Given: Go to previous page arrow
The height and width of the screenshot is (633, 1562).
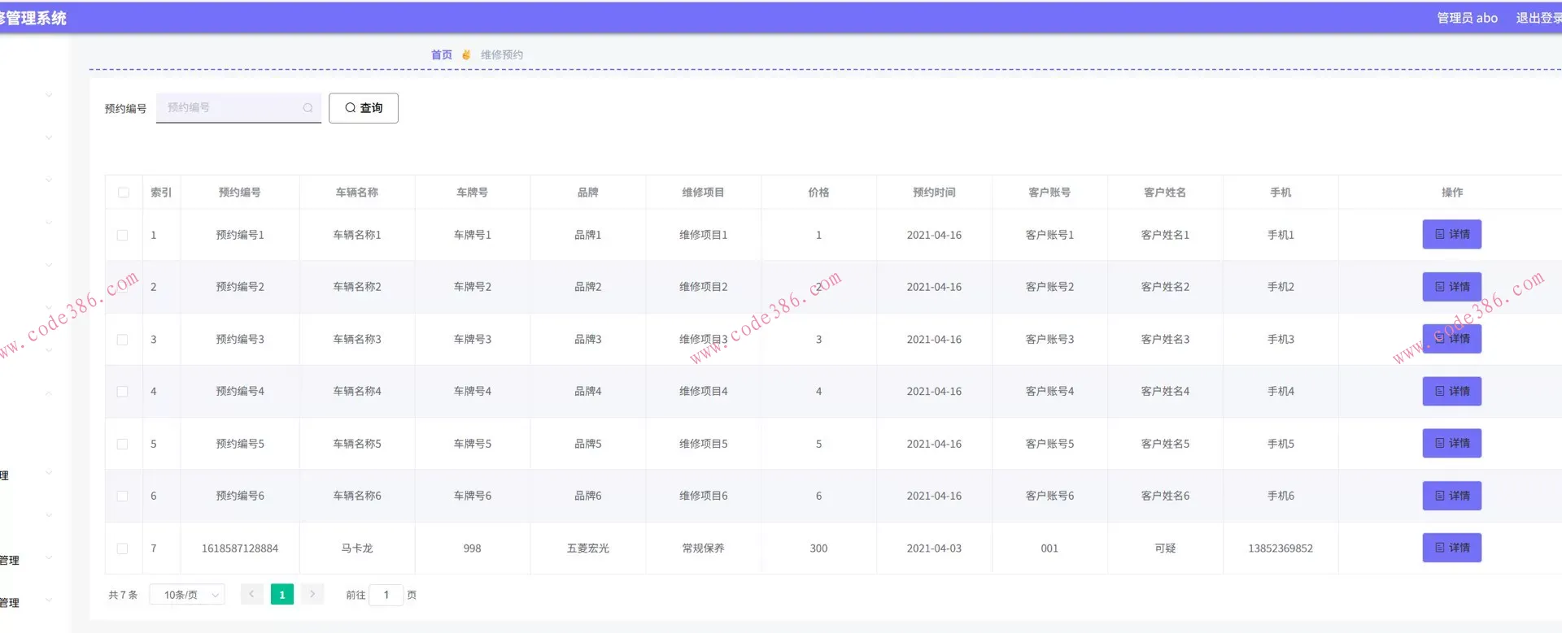Looking at the screenshot, I should click(252, 595).
